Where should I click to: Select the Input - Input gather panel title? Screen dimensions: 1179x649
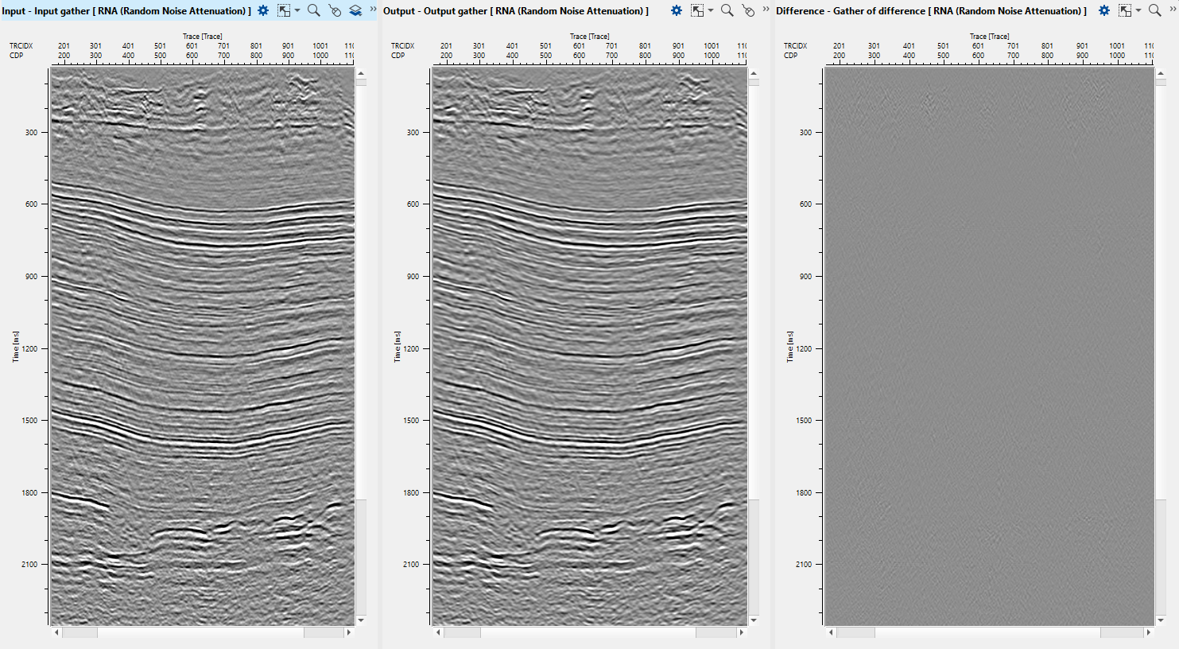126,11
